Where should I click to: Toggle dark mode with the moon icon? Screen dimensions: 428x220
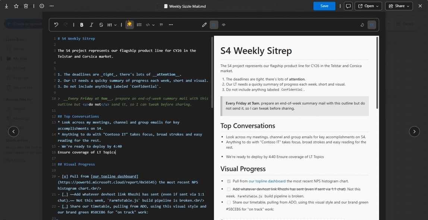coord(362,25)
